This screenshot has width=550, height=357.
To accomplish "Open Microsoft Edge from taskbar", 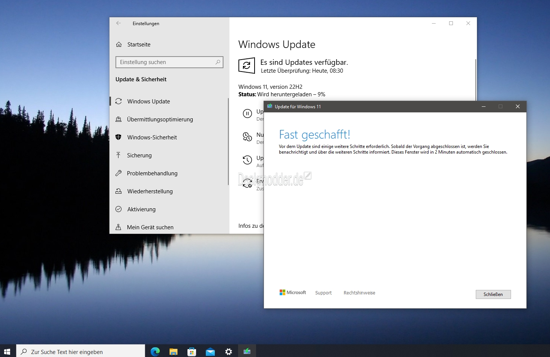I will pyautogui.click(x=155, y=352).
